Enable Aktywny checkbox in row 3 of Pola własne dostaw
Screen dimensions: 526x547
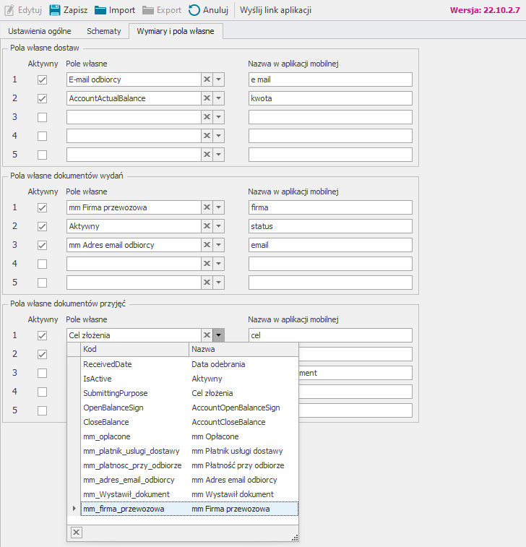point(42,117)
